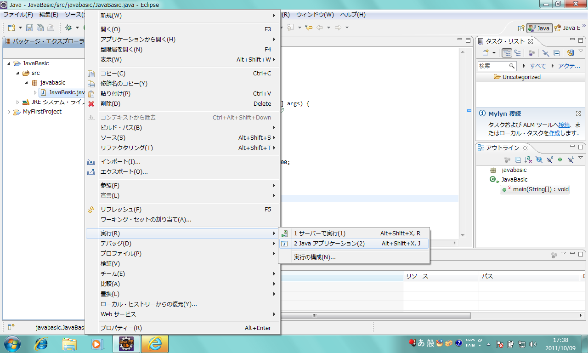Switch to the Java perspective button
The height and width of the screenshot is (353, 588).
pyautogui.click(x=539, y=28)
